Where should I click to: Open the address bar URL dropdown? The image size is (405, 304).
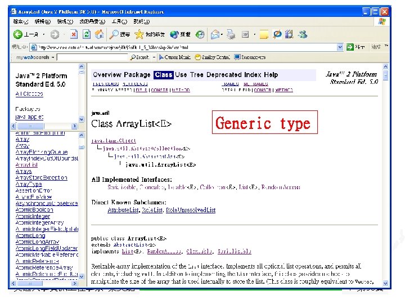(x=340, y=47)
